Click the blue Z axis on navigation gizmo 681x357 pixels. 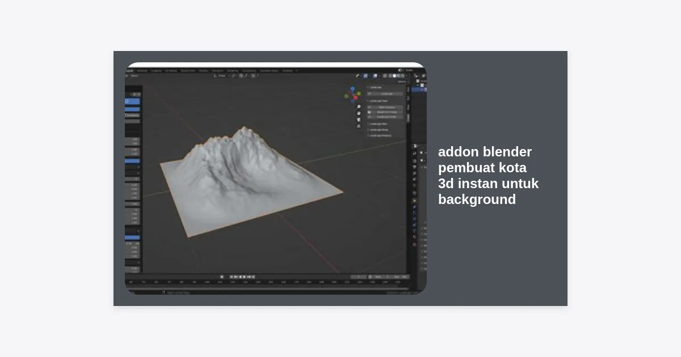point(352,89)
